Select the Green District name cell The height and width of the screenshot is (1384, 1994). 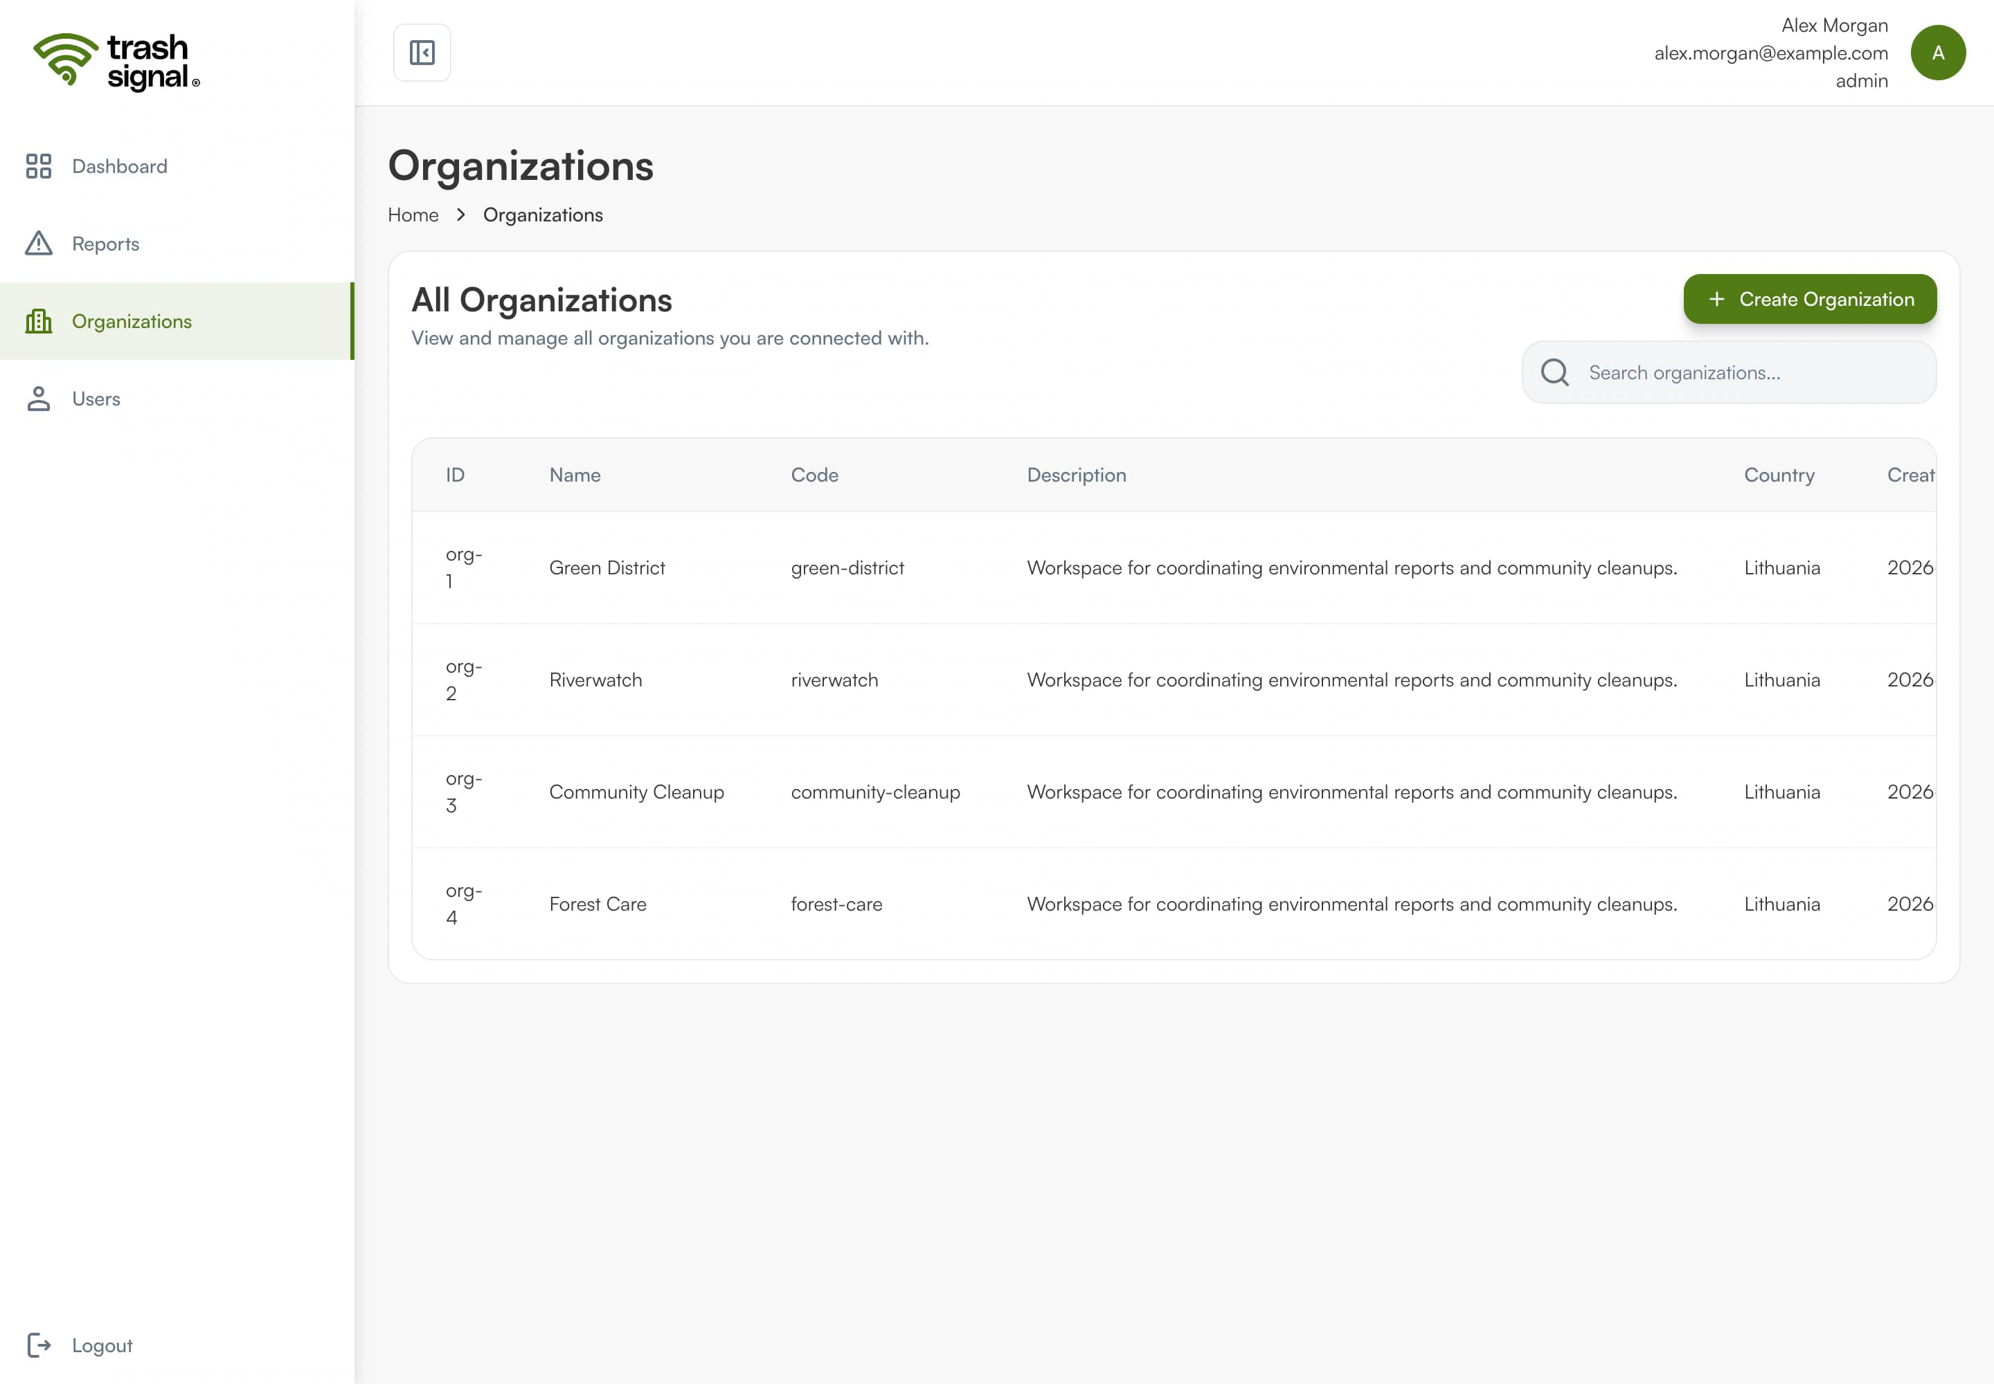(x=607, y=568)
